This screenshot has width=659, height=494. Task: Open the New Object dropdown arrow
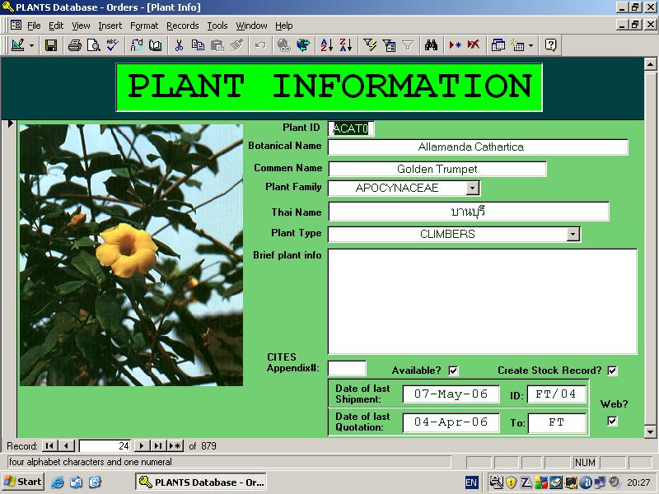[x=530, y=45]
